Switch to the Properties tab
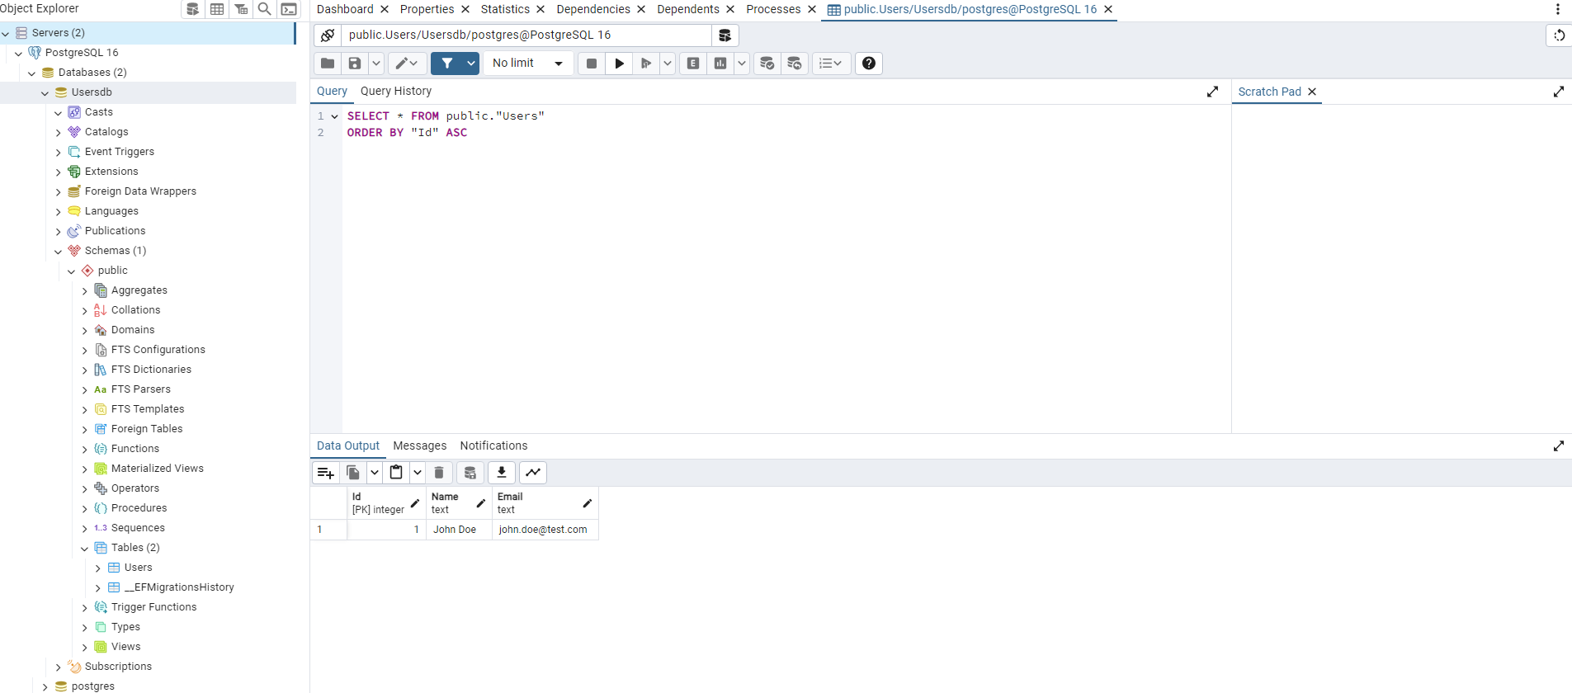Screen dimensions: 1572x693 coord(427,9)
